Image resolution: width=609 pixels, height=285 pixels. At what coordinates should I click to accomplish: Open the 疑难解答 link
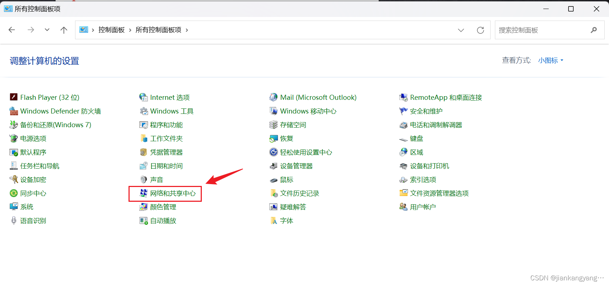[293, 207]
